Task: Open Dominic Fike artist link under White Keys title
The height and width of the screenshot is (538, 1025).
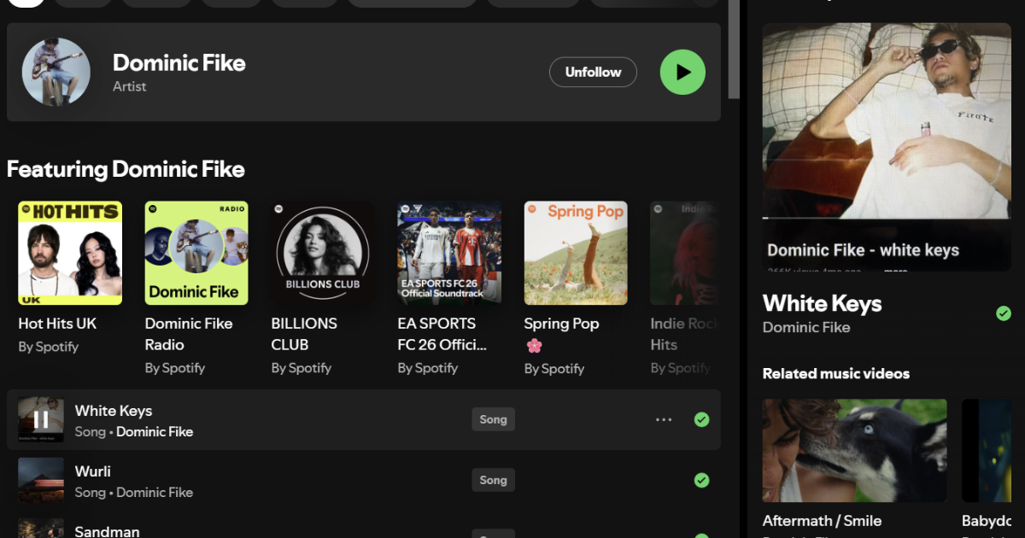Action: point(806,327)
